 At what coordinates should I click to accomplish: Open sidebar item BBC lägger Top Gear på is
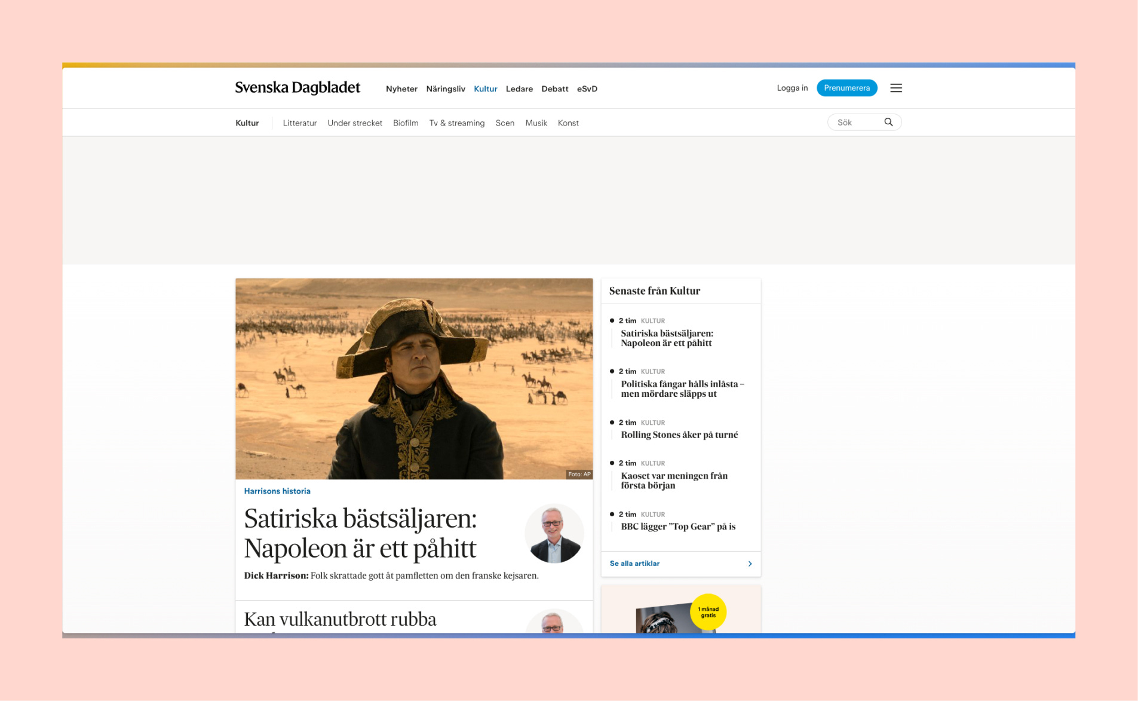[678, 526]
